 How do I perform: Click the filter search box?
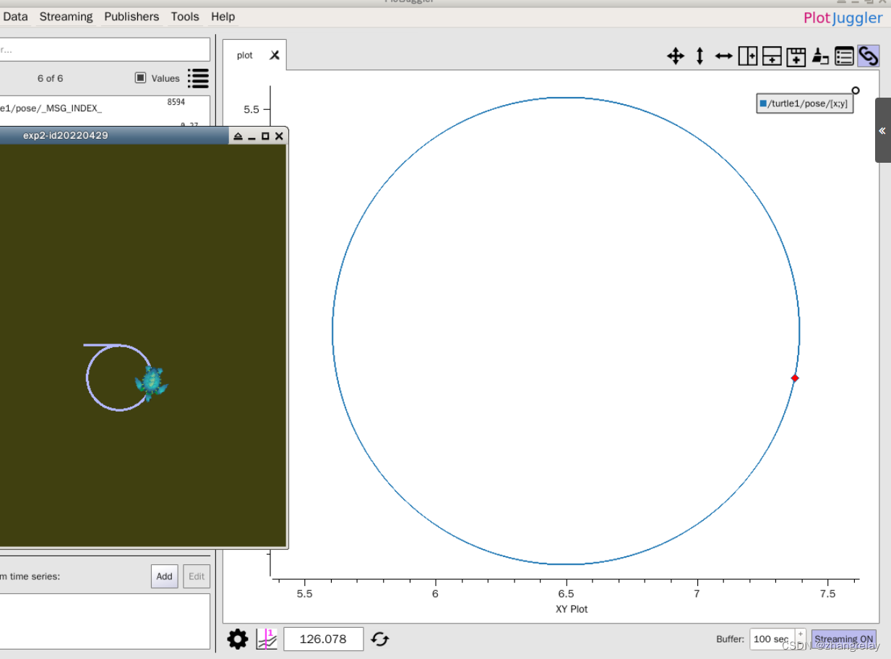coord(105,49)
